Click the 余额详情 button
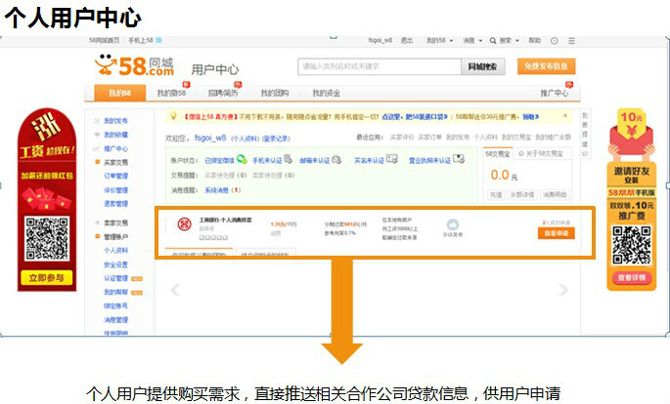Viewport: 670px width, 404px height. pyautogui.click(x=521, y=195)
